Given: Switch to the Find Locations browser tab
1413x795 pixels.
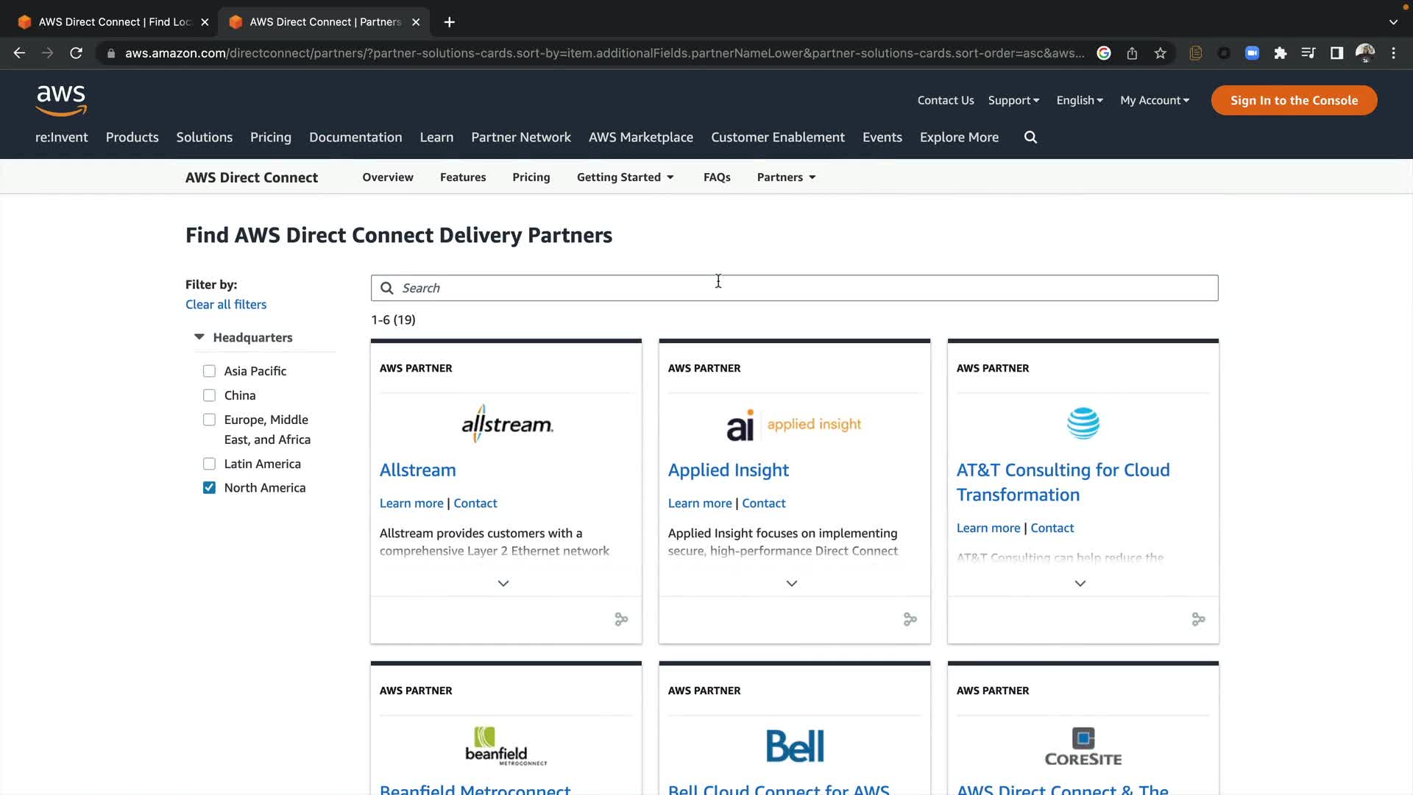Looking at the screenshot, I should [x=114, y=22].
